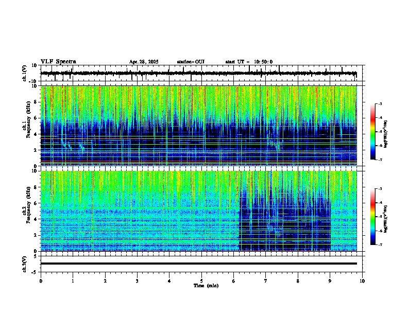
Task: Click the '-7' tick on ch.2 colorbar
Action: tap(380, 244)
